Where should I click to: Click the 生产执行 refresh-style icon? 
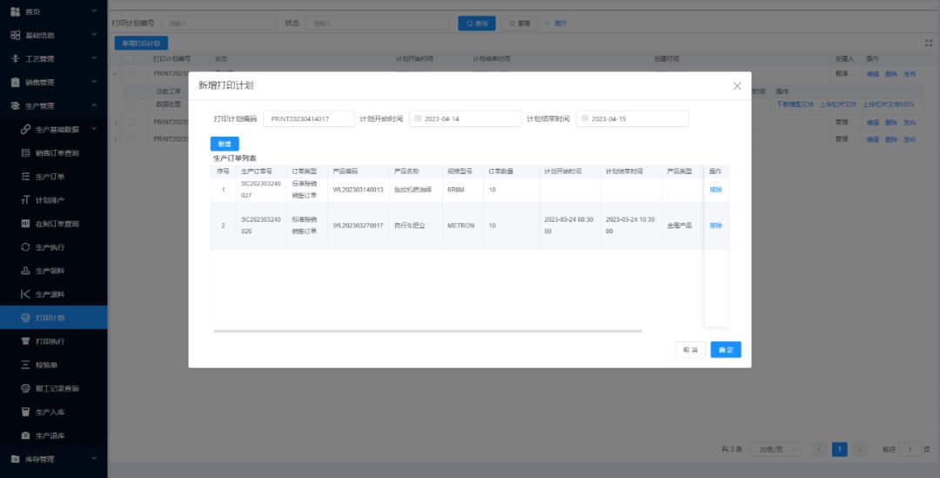click(25, 247)
